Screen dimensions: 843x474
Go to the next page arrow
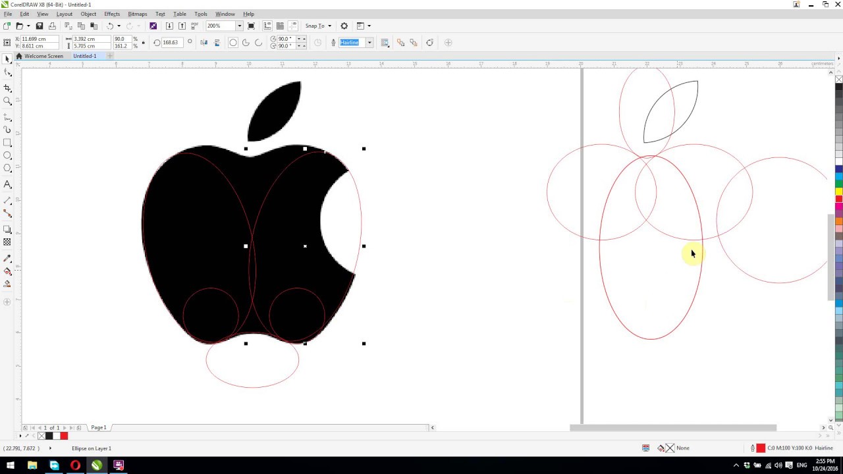tap(65, 428)
